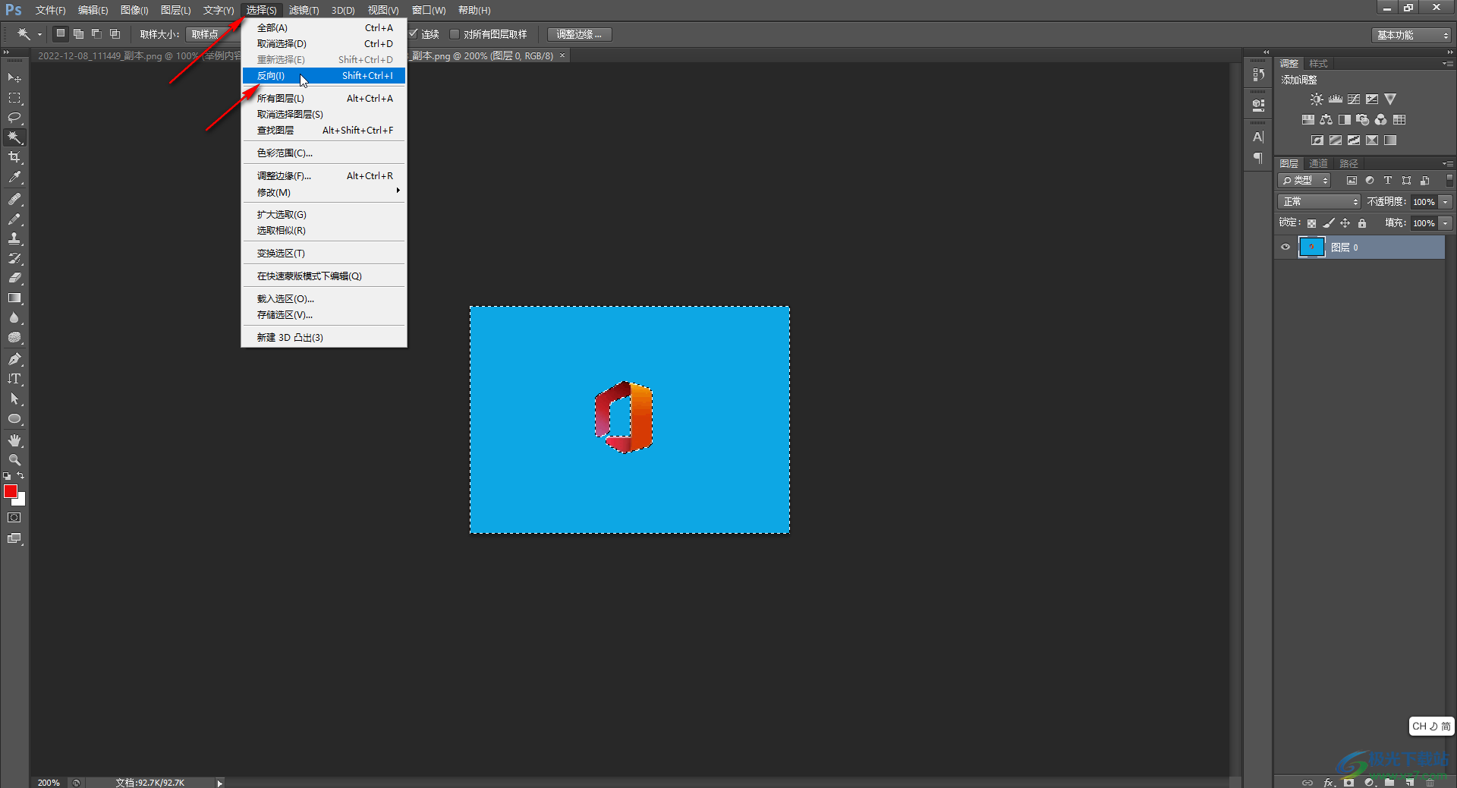
Task: Choose 全部(A) menu entry
Action: [x=324, y=28]
